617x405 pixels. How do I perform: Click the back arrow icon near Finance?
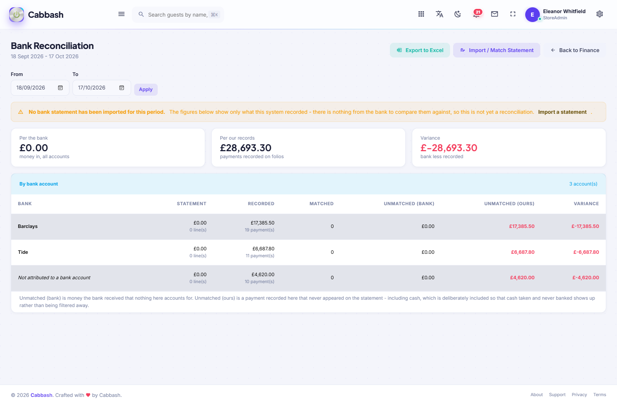point(553,50)
